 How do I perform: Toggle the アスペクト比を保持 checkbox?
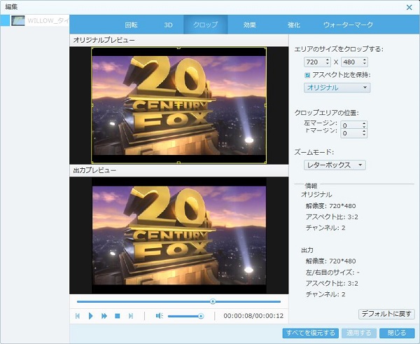[x=307, y=76]
